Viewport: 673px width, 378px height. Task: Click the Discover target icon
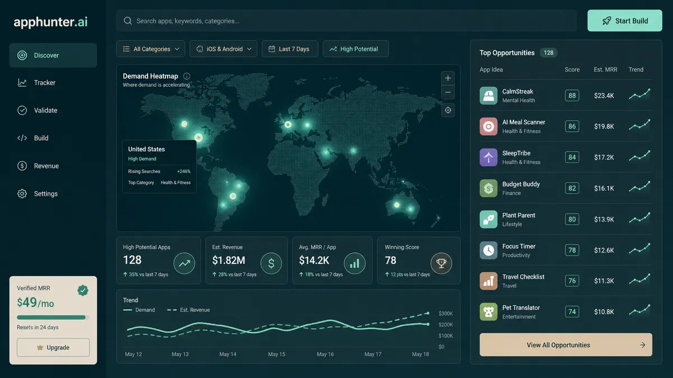click(22, 55)
